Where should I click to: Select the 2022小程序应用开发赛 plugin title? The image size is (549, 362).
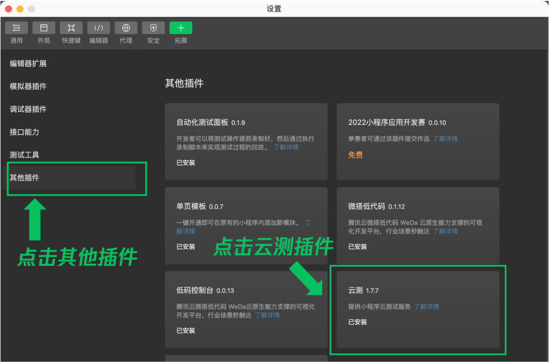[397, 123]
